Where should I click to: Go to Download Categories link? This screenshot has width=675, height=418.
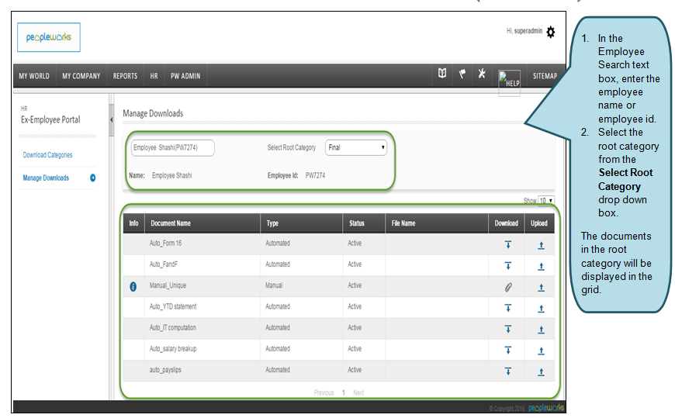coord(48,155)
